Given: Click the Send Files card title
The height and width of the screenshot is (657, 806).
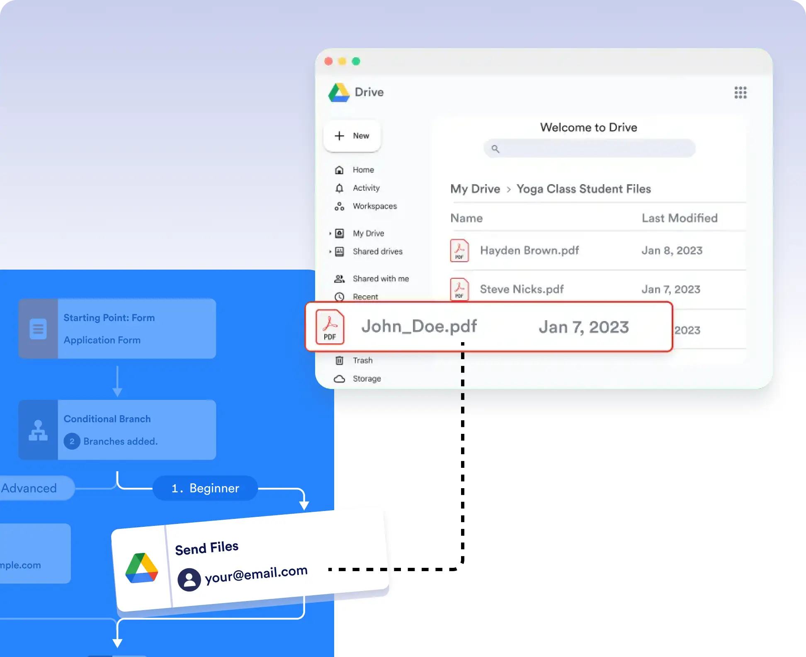Looking at the screenshot, I should [x=206, y=548].
